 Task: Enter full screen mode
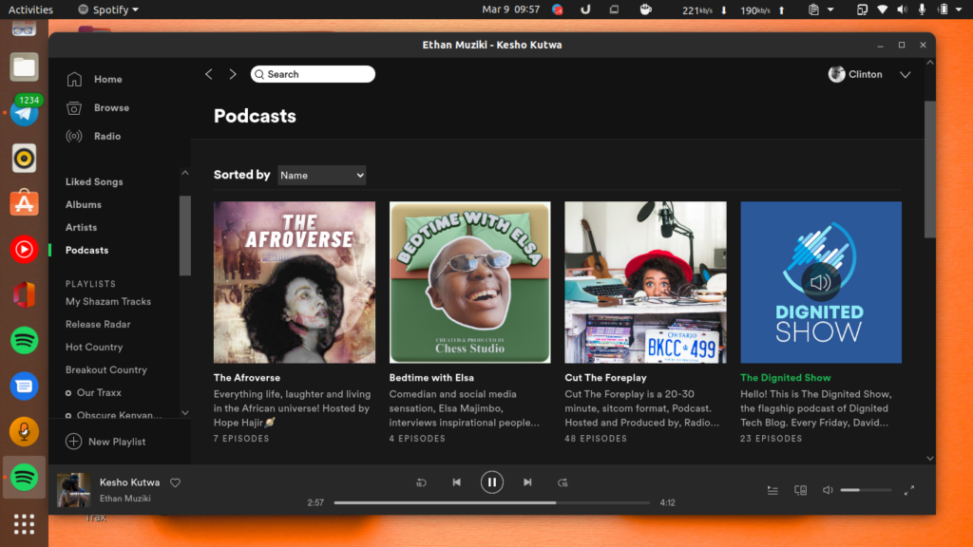pyautogui.click(x=909, y=491)
